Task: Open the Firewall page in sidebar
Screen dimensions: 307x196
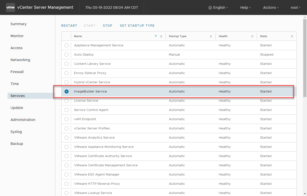Action: point(17,72)
